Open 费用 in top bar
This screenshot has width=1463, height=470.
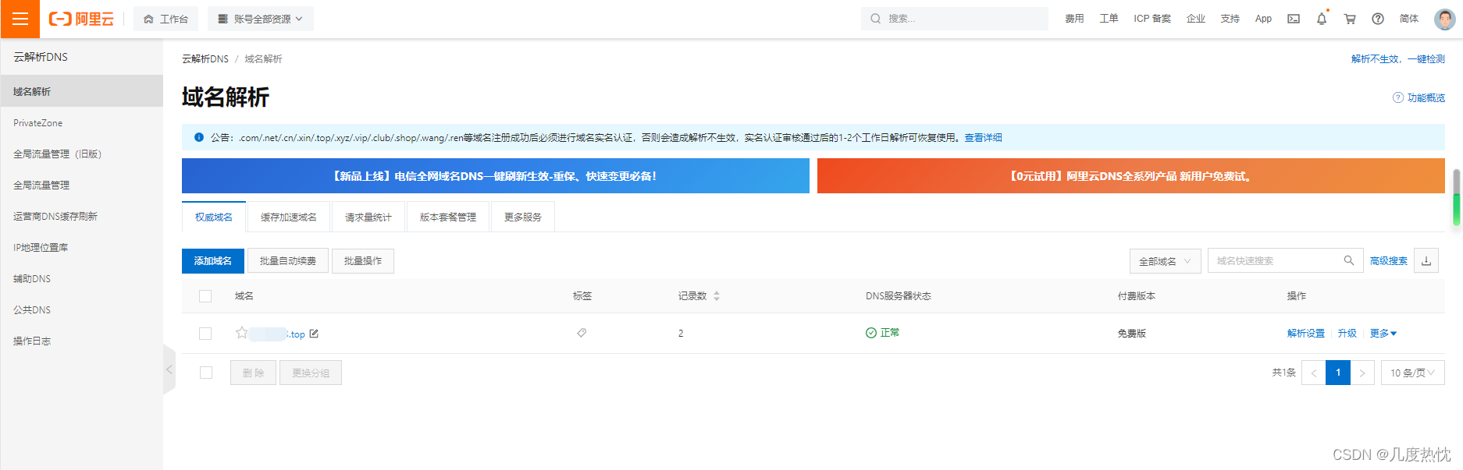(x=1074, y=19)
